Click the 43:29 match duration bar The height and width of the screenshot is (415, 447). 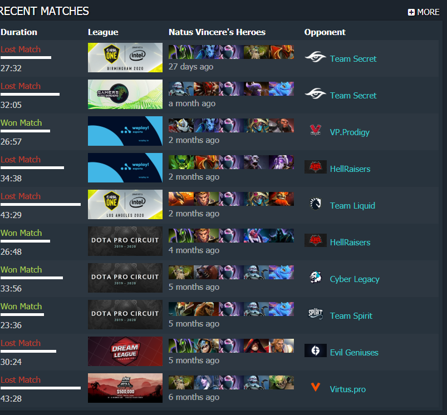click(x=41, y=205)
